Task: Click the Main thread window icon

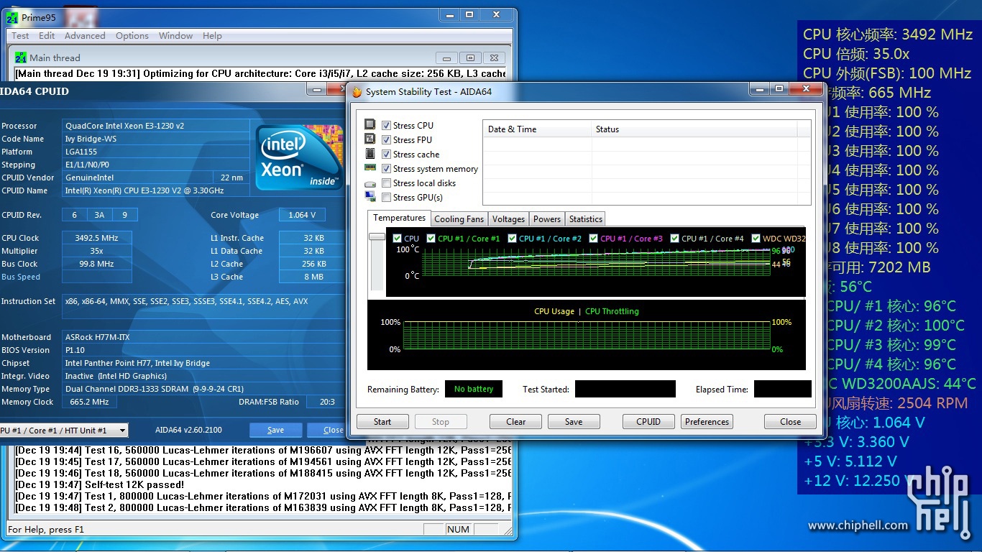Action: 21,57
